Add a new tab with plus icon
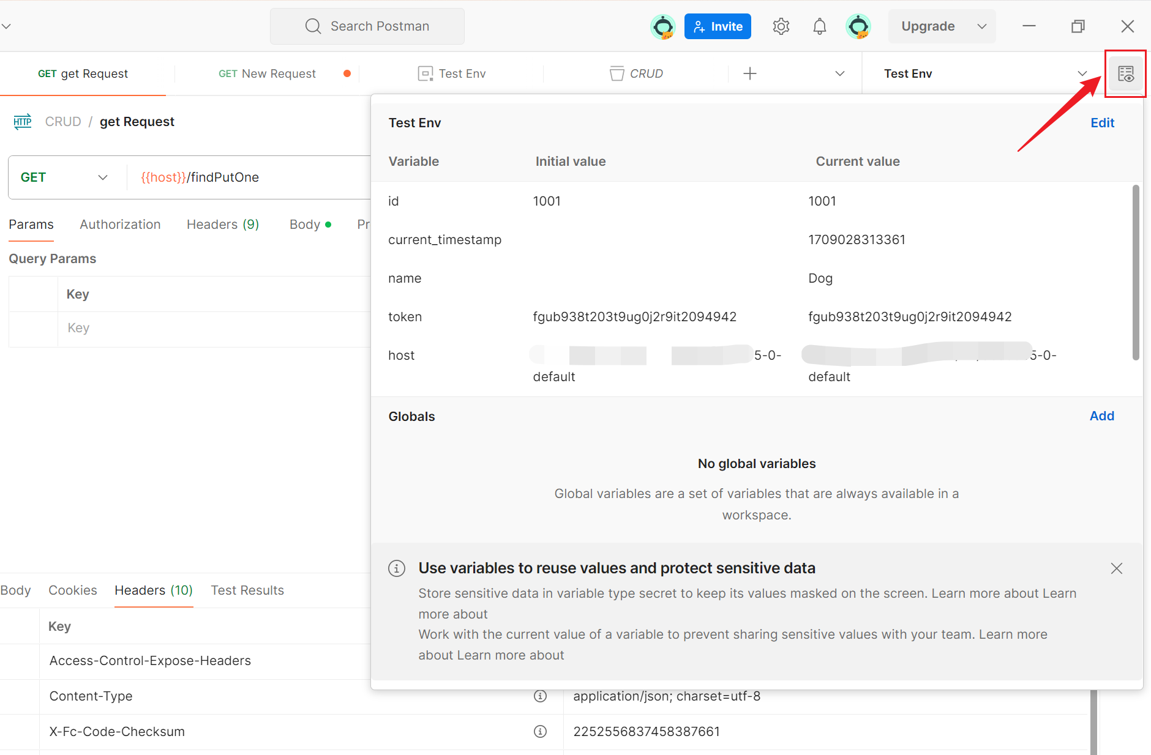The width and height of the screenshot is (1151, 755). tap(750, 73)
